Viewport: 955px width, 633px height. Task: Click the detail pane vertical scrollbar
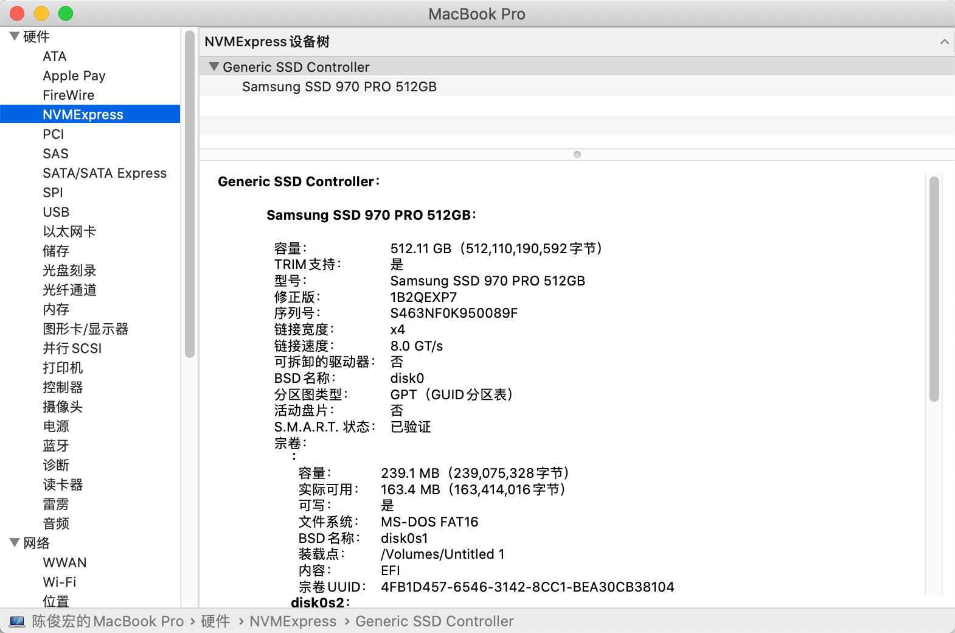point(934,289)
